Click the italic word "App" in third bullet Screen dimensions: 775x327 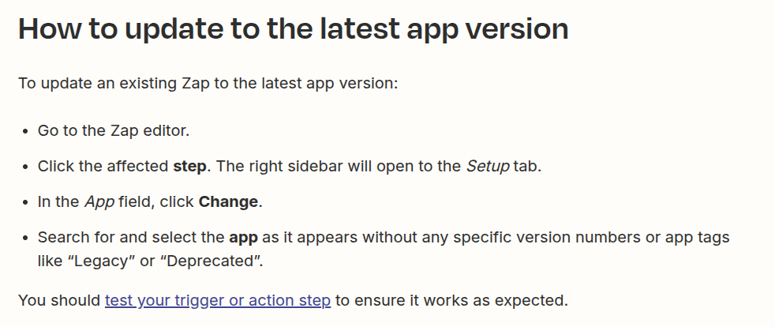coord(99,202)
